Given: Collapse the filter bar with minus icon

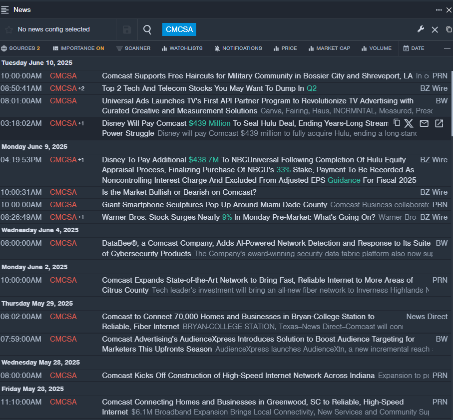Looking at the screenshot, I should pyautogui.click(x=447, y=48).
